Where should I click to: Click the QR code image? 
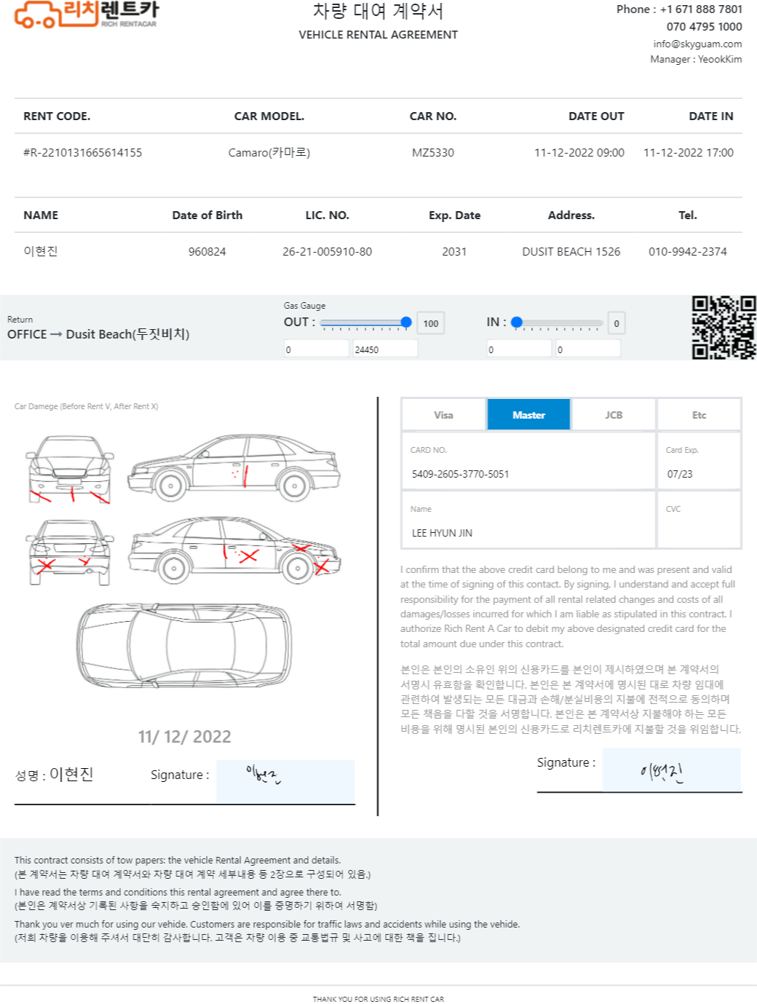(724, 328)
